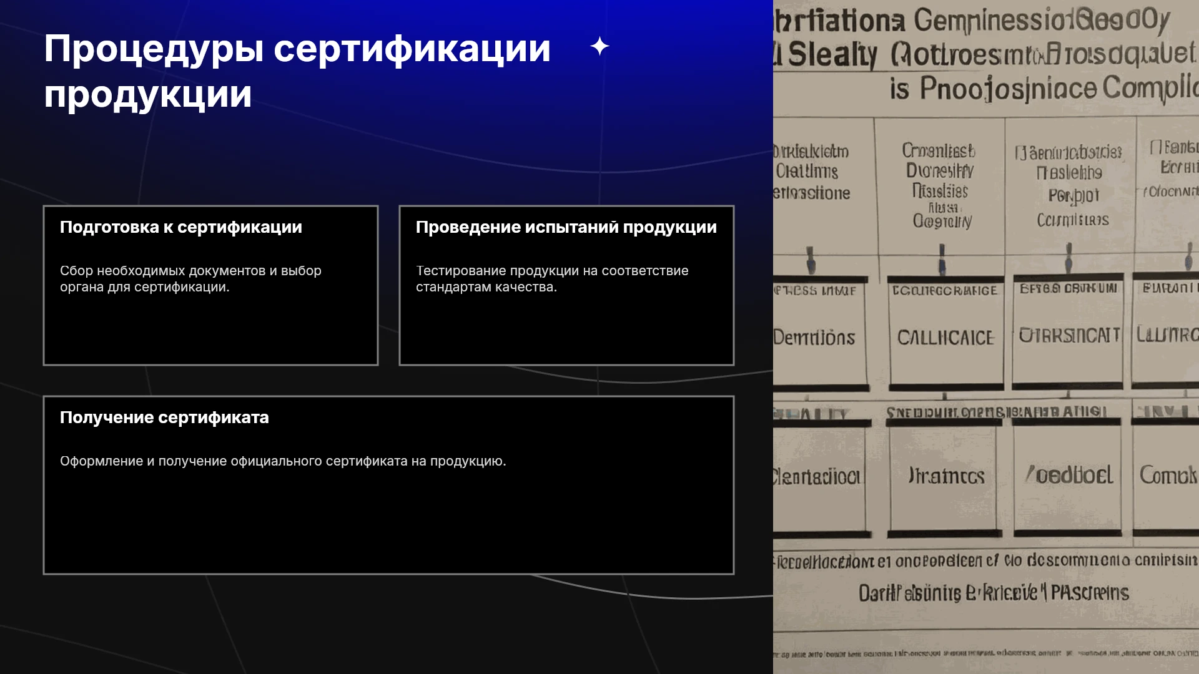Select the certification chart image on right
1199x674 pixels.
point(986,337)
